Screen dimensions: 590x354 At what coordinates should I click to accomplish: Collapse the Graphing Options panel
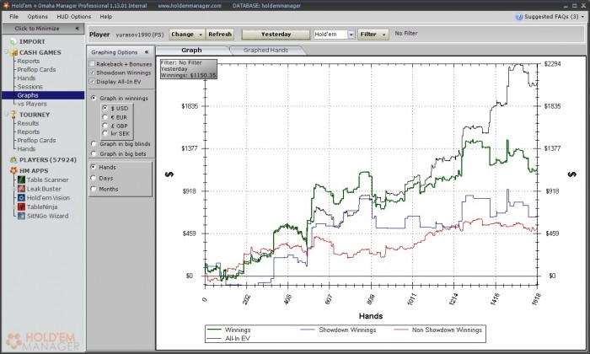click(147, 51)
